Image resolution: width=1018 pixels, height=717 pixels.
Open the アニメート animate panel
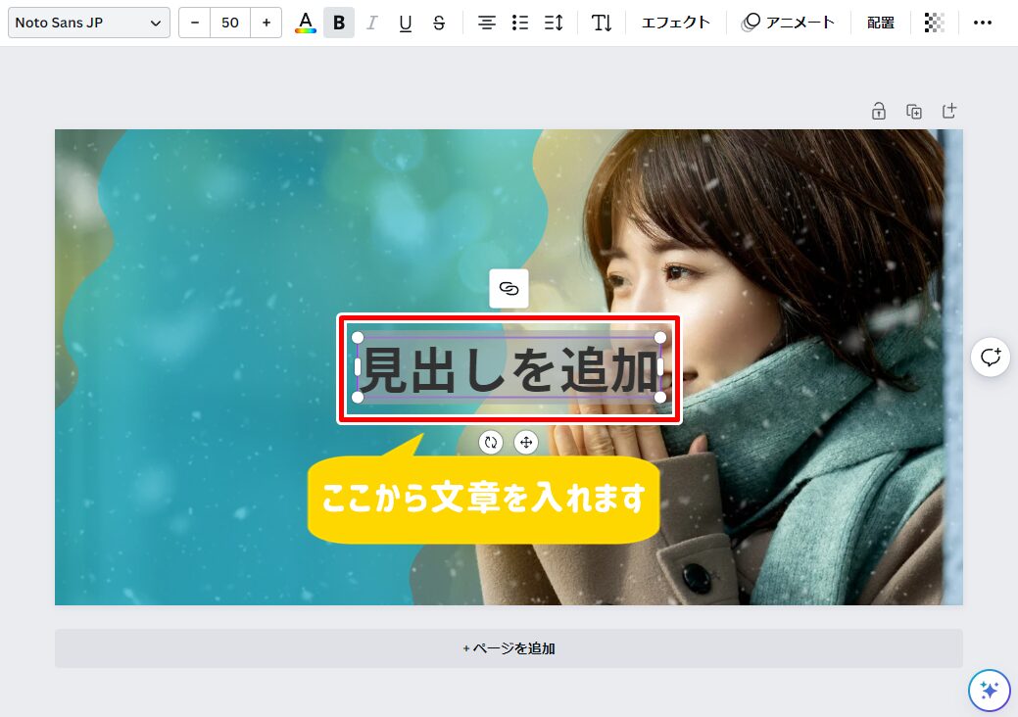pyautogui.click(x=788, y=23)
